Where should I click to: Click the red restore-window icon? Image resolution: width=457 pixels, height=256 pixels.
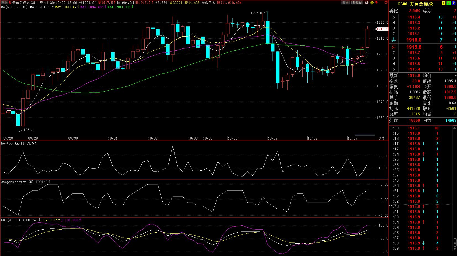pos(386,2)
